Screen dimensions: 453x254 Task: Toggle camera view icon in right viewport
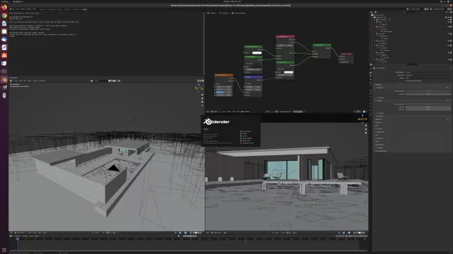(366, 132)
